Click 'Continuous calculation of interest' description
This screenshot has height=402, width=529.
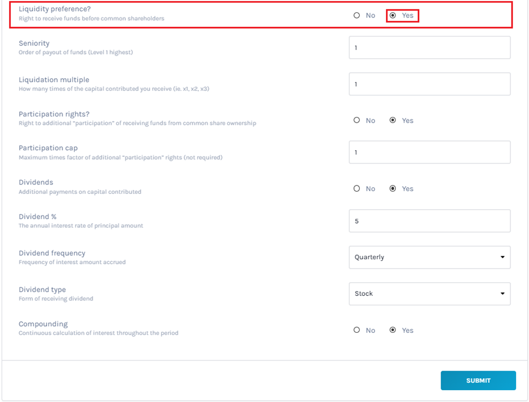(98, 333)
